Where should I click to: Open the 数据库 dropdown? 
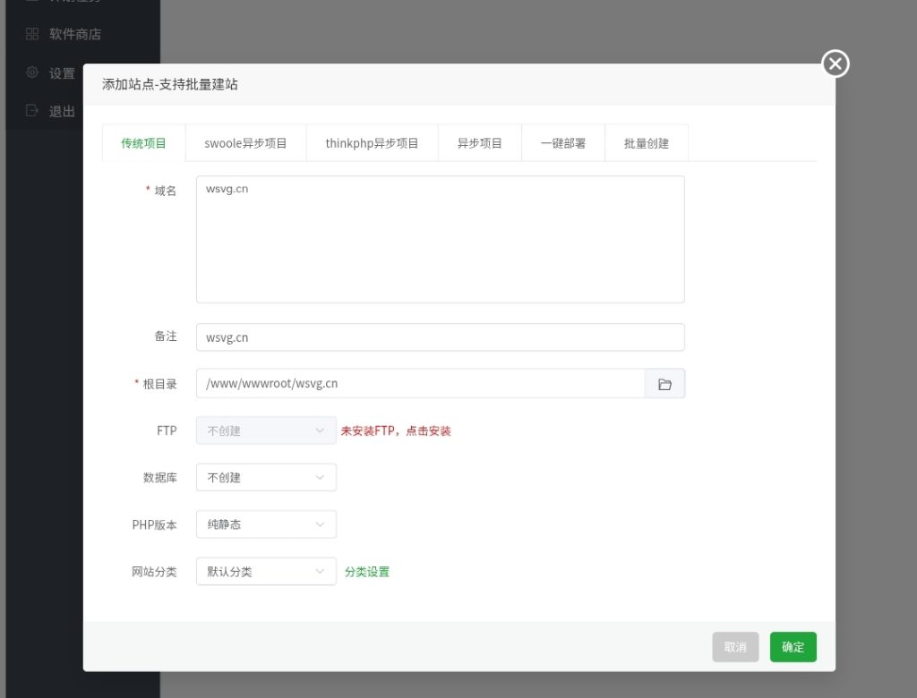pyautogui.click(x=265, y=477)
